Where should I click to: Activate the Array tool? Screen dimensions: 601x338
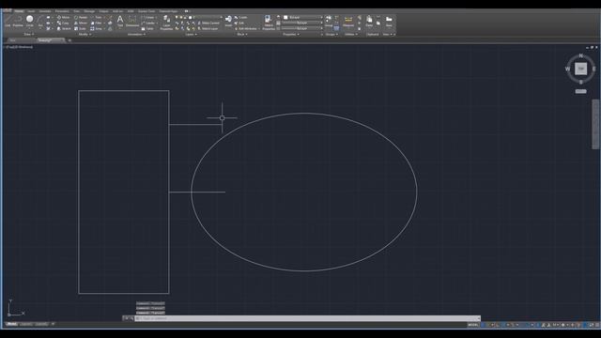[x=96, y=28]
